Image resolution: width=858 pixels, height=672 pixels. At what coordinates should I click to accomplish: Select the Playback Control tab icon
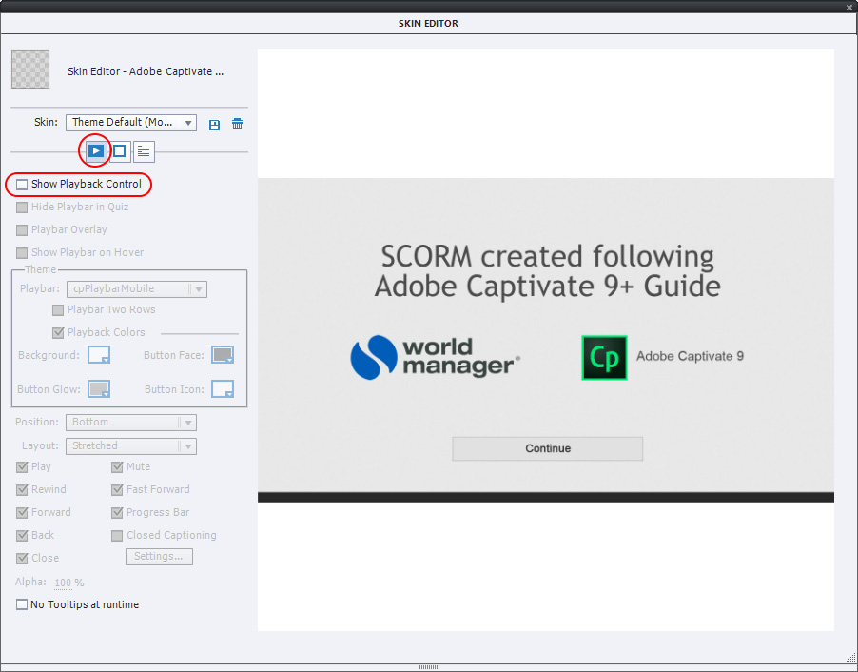tap(96, 150)
